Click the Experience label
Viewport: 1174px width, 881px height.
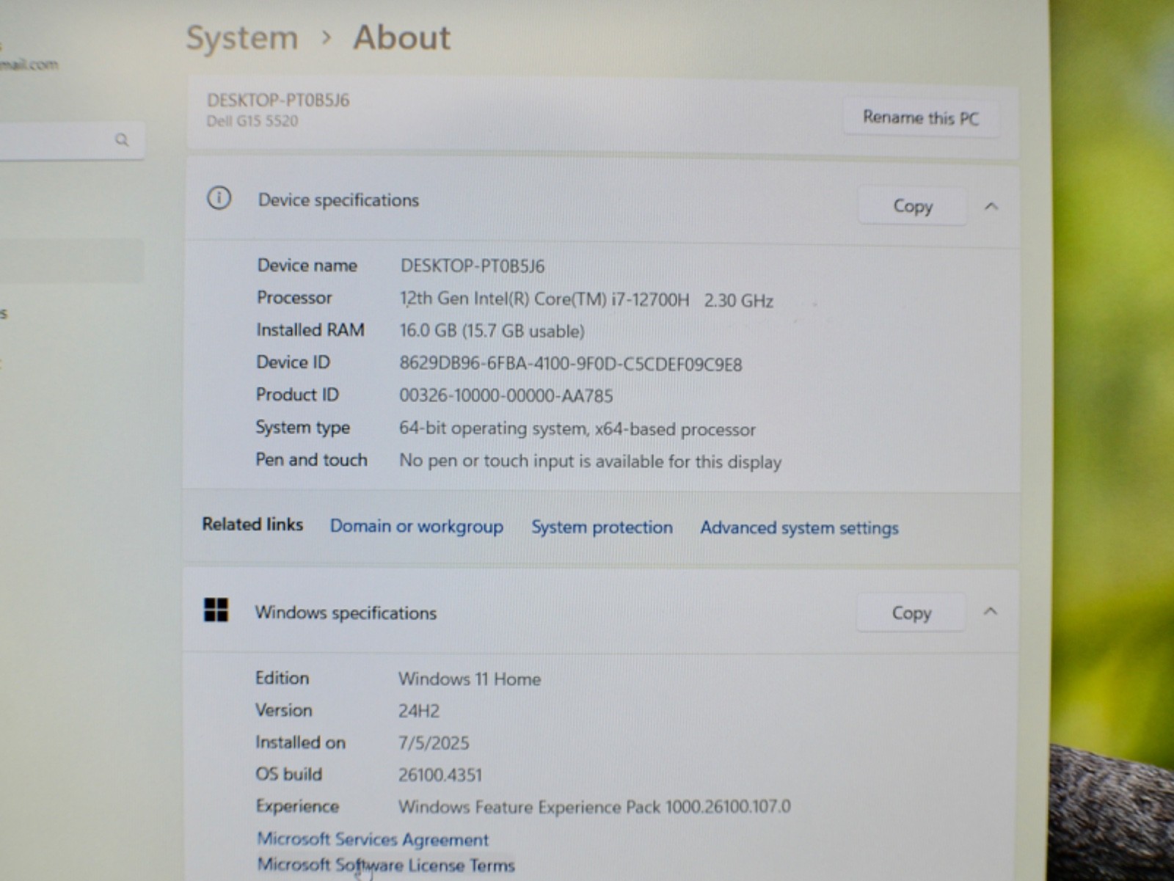click(297, 806)
